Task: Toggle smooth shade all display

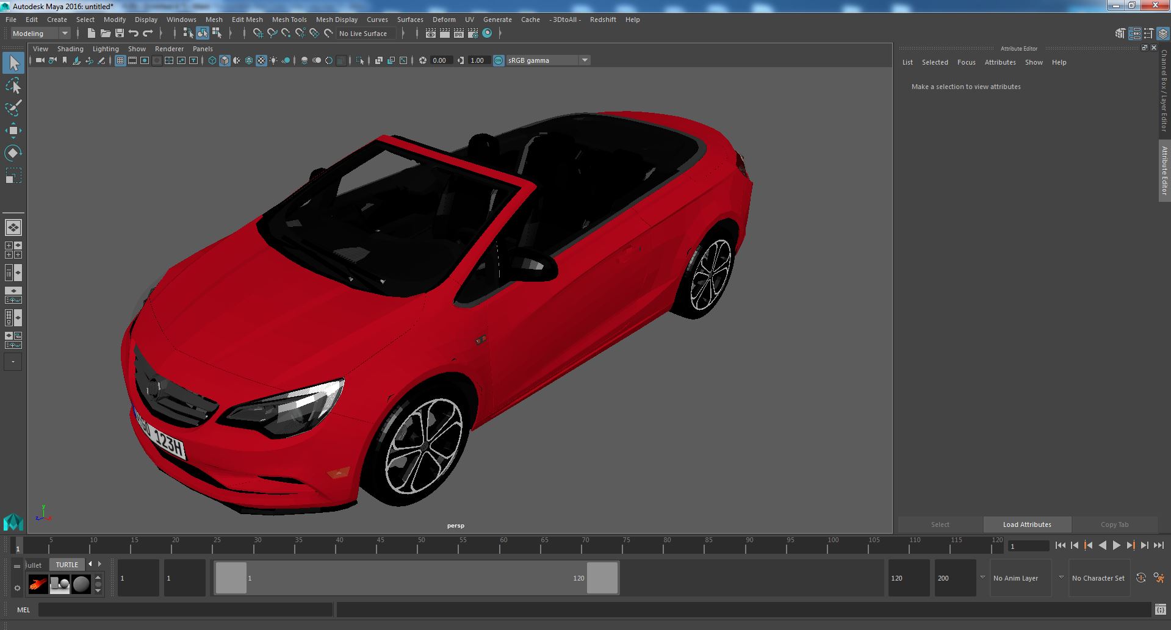Action: click(225, 60)
